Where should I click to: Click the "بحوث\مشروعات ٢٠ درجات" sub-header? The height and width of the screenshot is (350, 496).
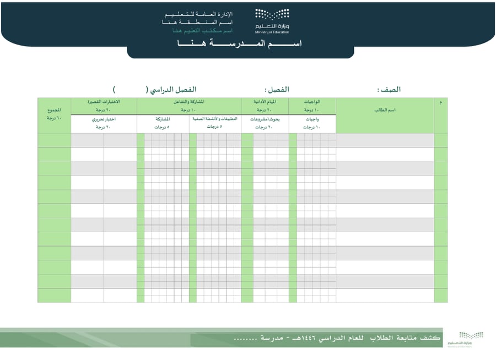[265, 123]
